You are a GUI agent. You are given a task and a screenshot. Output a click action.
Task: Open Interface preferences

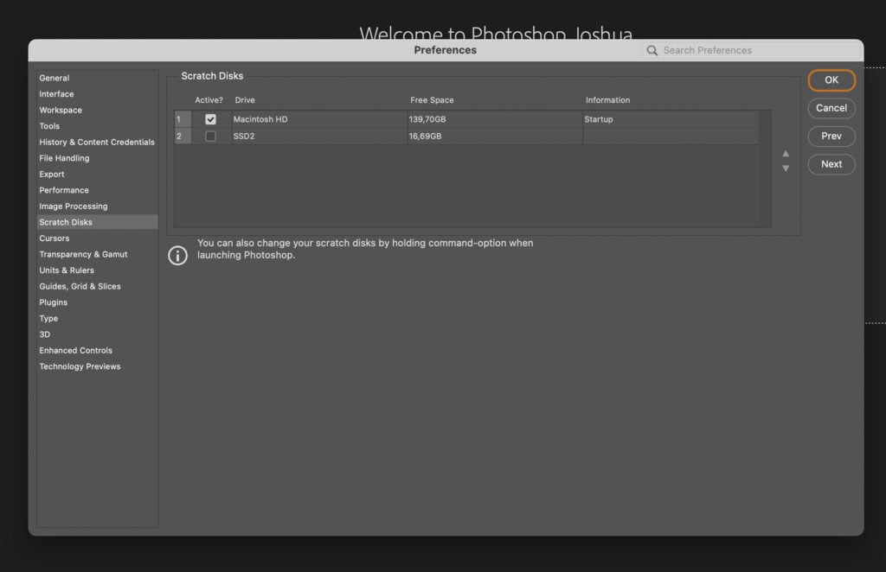pyautogui.click(x=56, y=94)
